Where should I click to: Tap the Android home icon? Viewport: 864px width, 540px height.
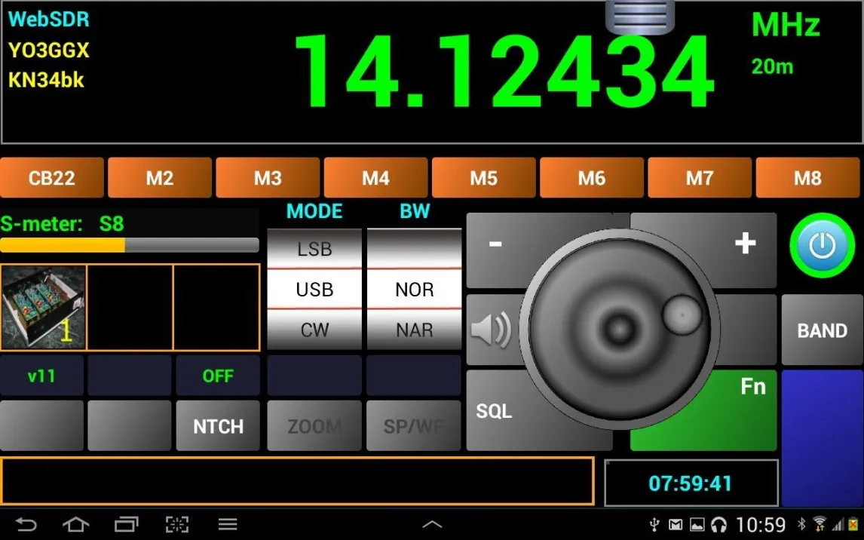tap(75, 524)
